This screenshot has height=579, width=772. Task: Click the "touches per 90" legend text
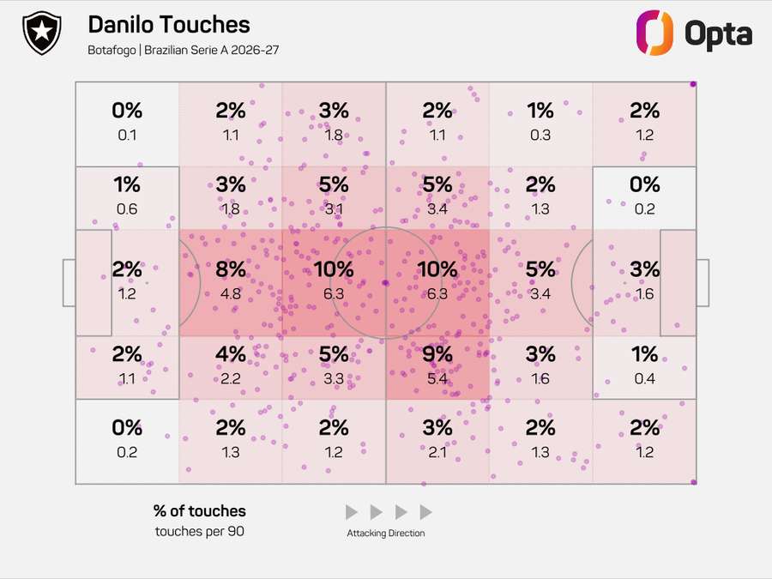pyautogui.click(x=200, y=532)
